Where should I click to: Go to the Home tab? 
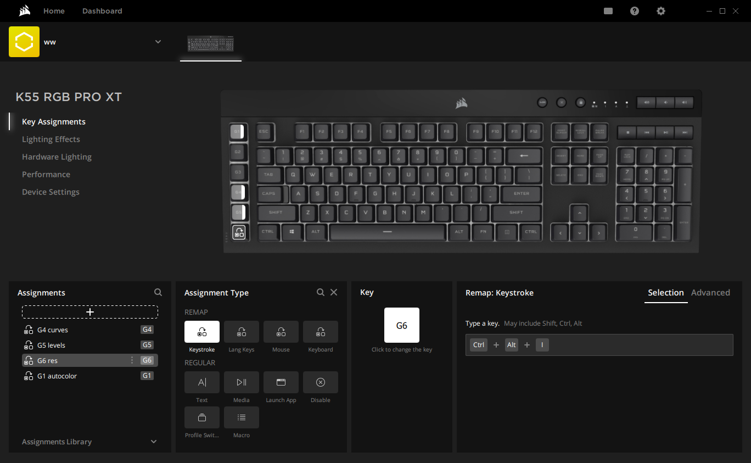54,11
